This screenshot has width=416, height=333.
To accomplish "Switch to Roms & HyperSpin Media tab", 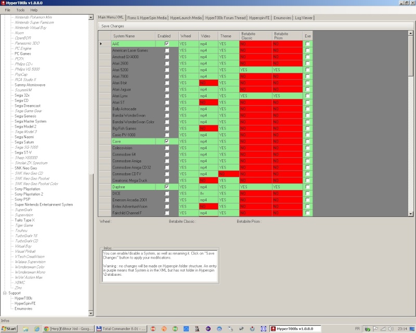I will click(147, 18).
